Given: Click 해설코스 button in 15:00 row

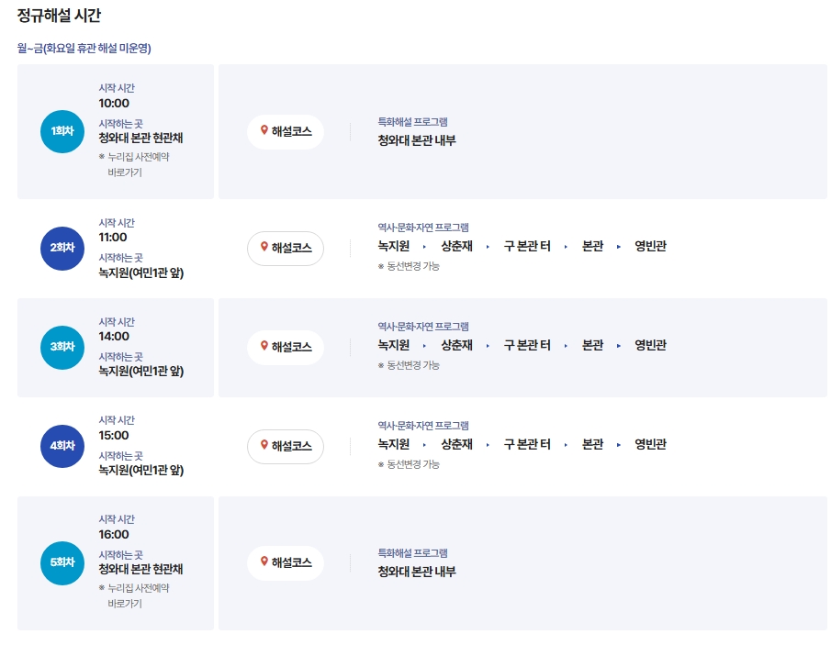Looking at the screenshot, I should 286,447.
